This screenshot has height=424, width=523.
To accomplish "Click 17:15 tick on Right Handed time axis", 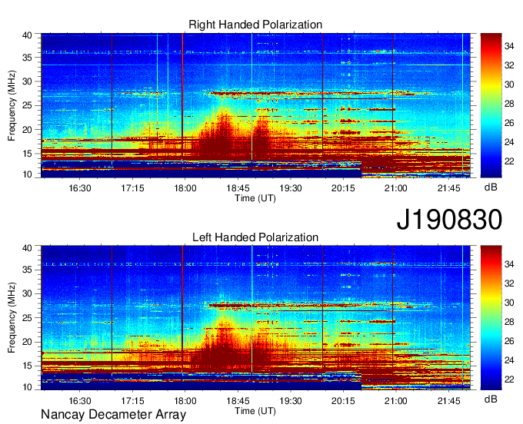I will click(x=133, y=188).
